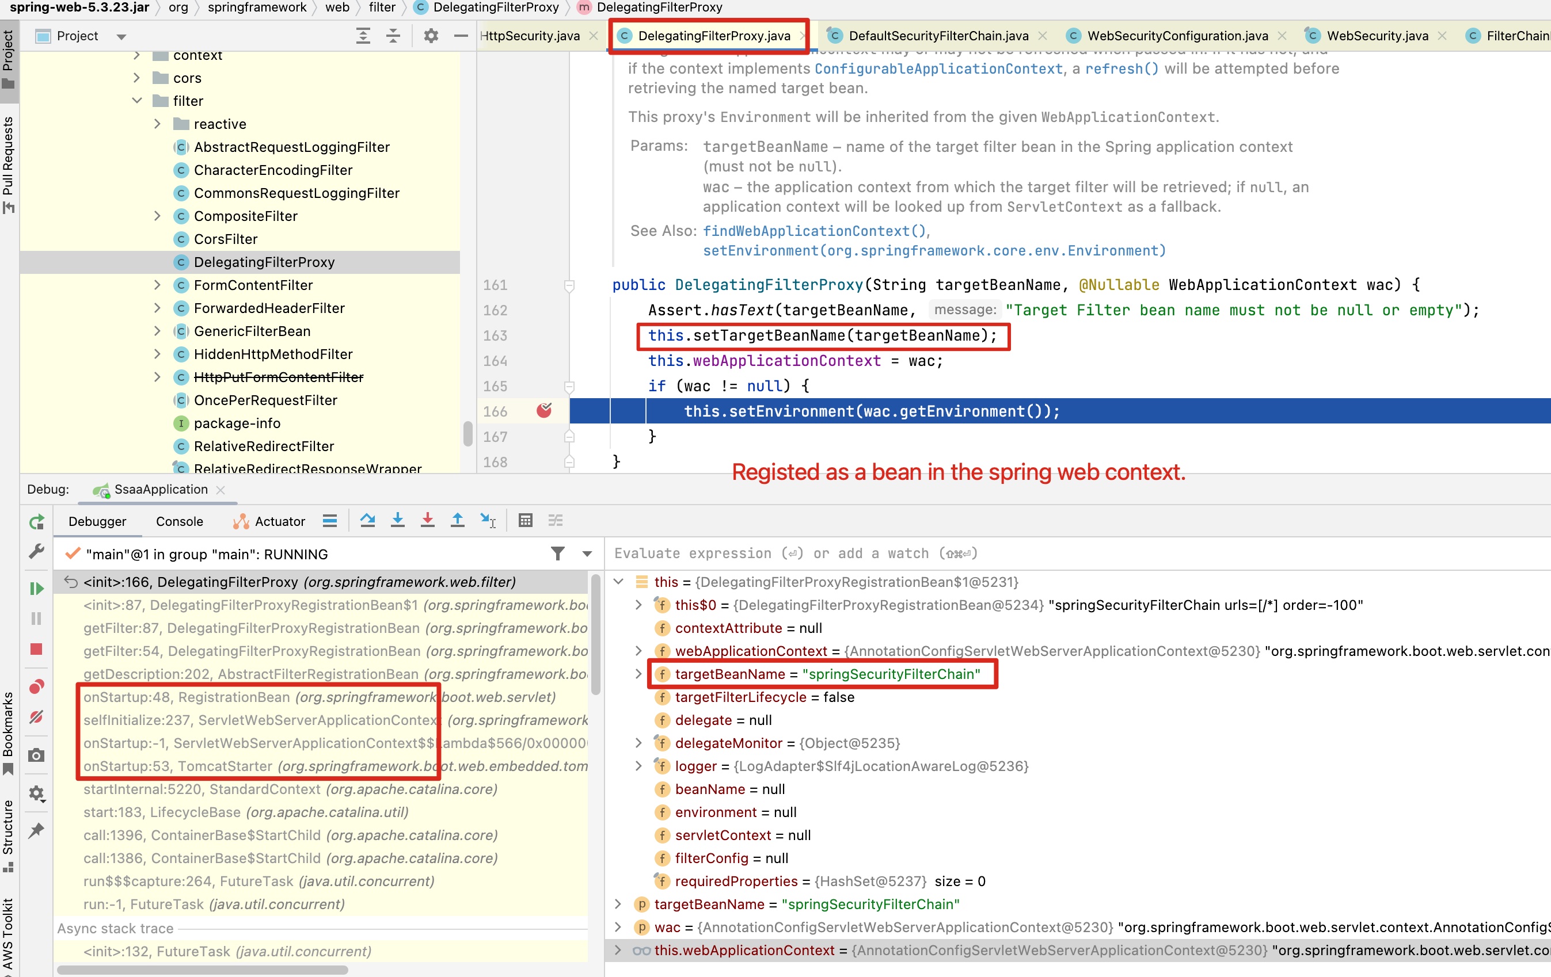Collapse the filter folder in Project tree
Screen dimensions: 1551x977
[136, 100]
